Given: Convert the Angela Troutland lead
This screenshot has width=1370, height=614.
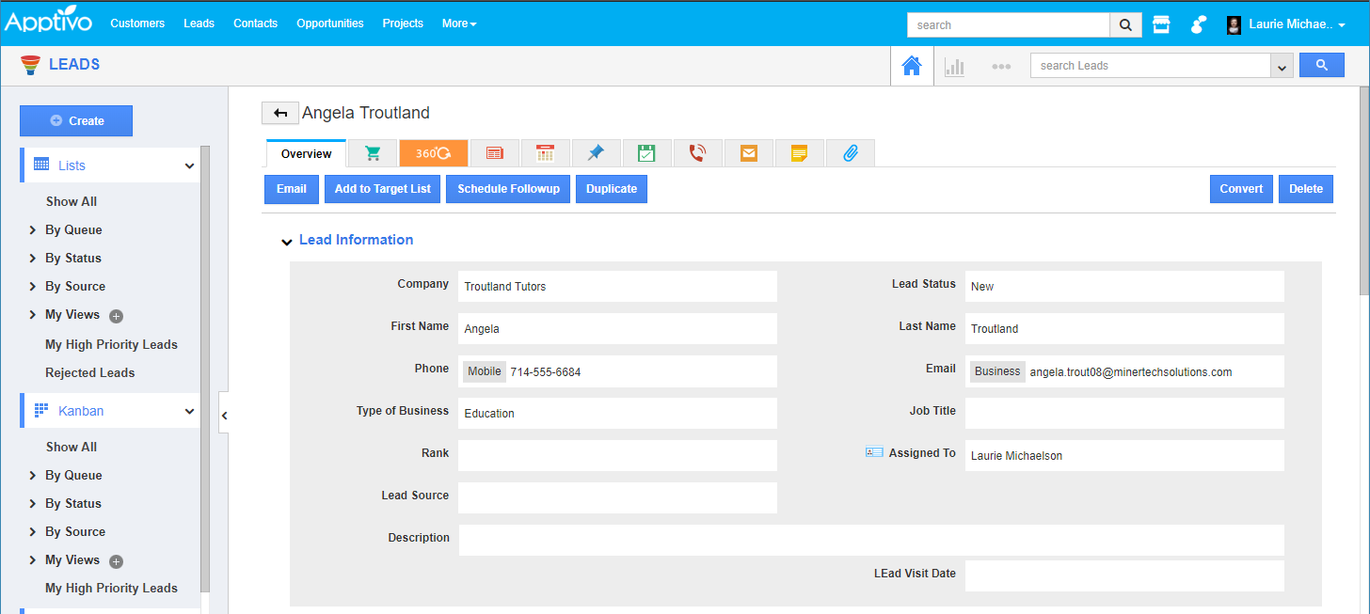Looking at the screenshot, I should click(1240, 188).
